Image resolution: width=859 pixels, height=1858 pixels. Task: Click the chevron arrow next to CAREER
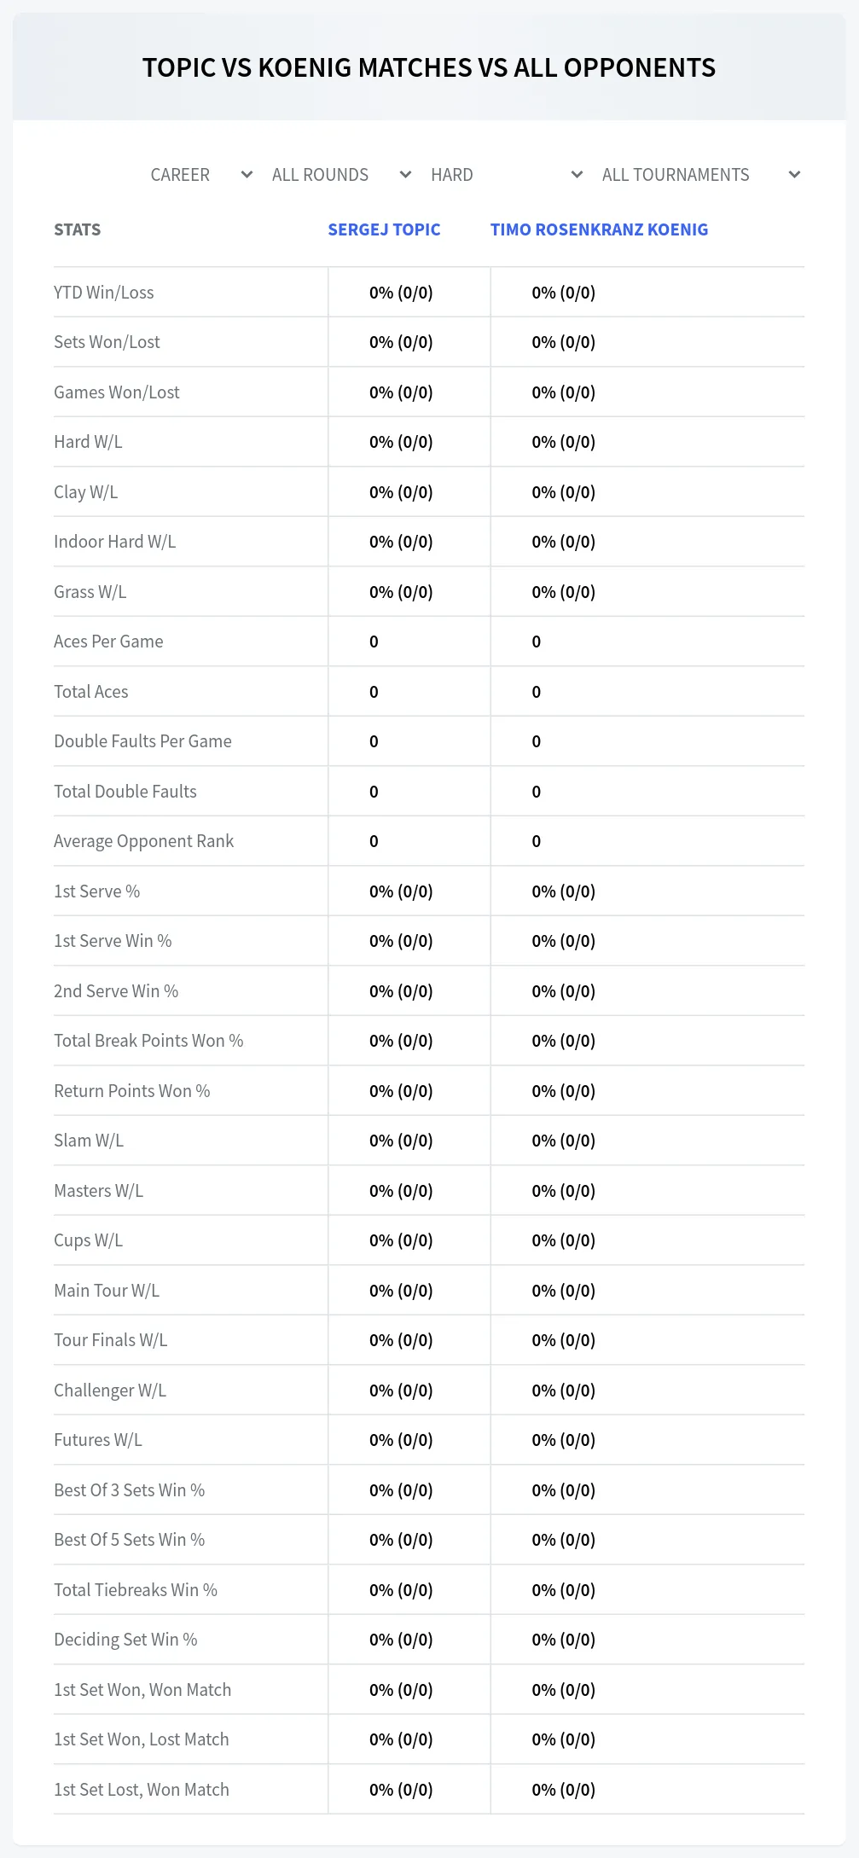coord(247,175)
